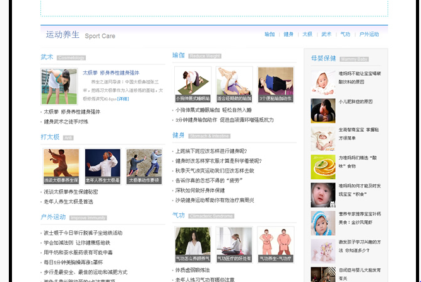Screen dimensions: 421x282
Task: Open article 秋季天气凉爽运动我们应该怎样去做
Action: tap(215, 170)
